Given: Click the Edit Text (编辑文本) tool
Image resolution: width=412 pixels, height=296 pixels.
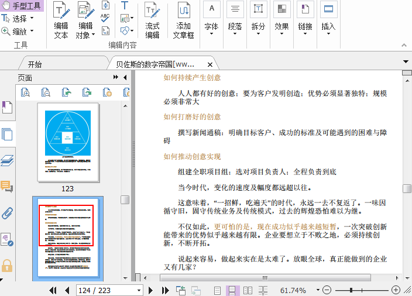Looking at the screenshot, I should point(61,20).
